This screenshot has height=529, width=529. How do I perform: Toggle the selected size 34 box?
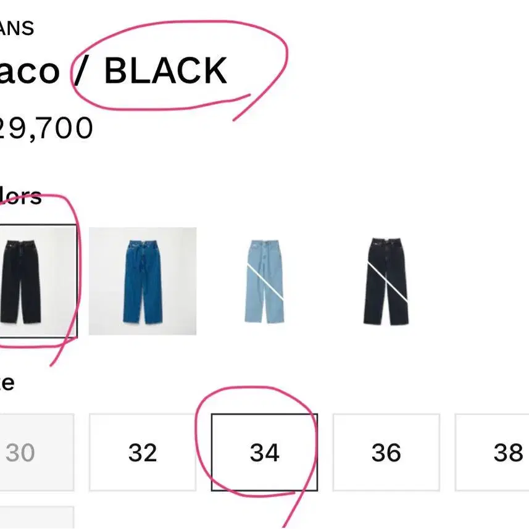[x=264, y=452]
